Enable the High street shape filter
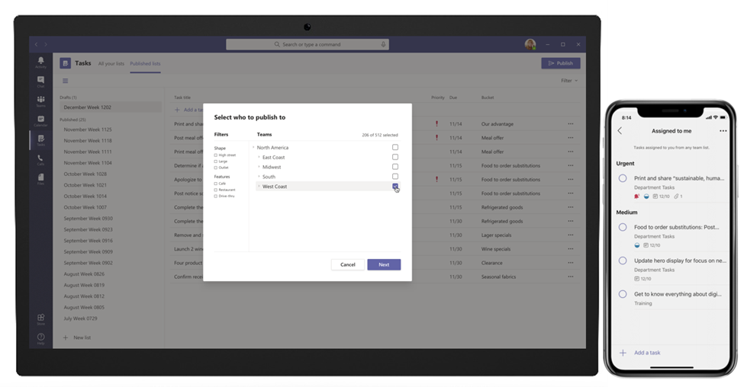Image resolution: width=744 pixels, height=387 pixels. (x=216, y=155)
